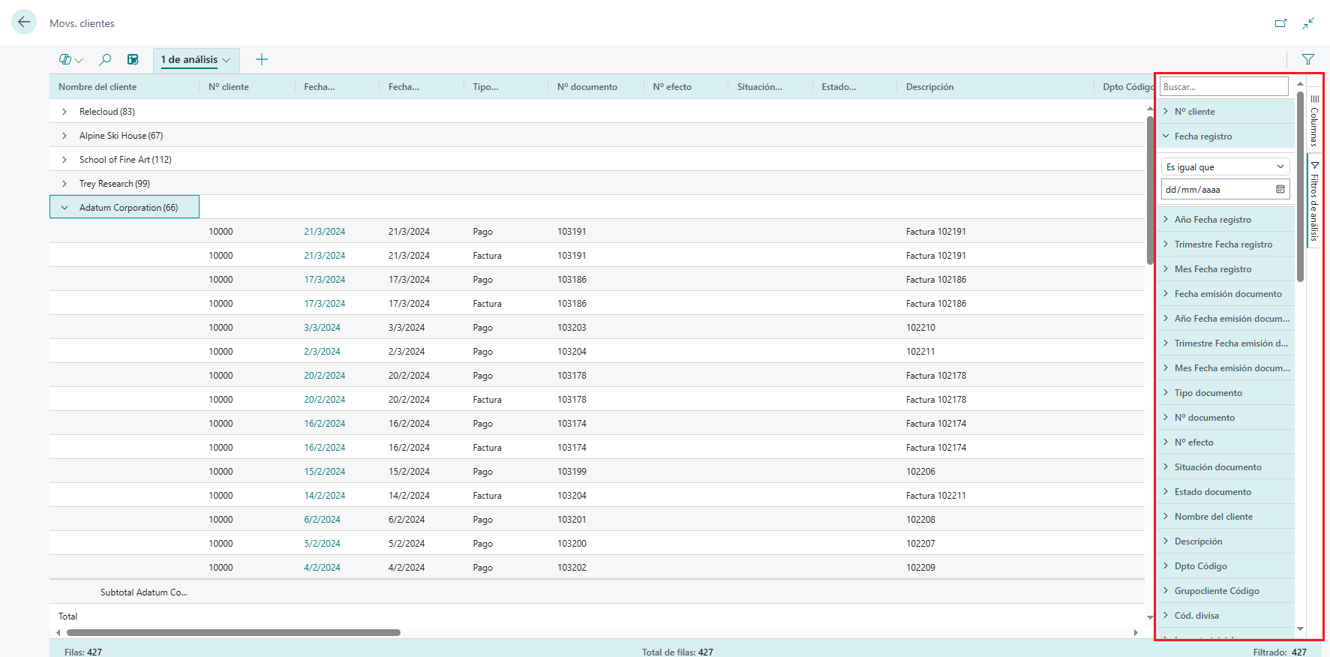
Task: Switch to Filtros de análisis side tab
Action: pos(1314,201)
